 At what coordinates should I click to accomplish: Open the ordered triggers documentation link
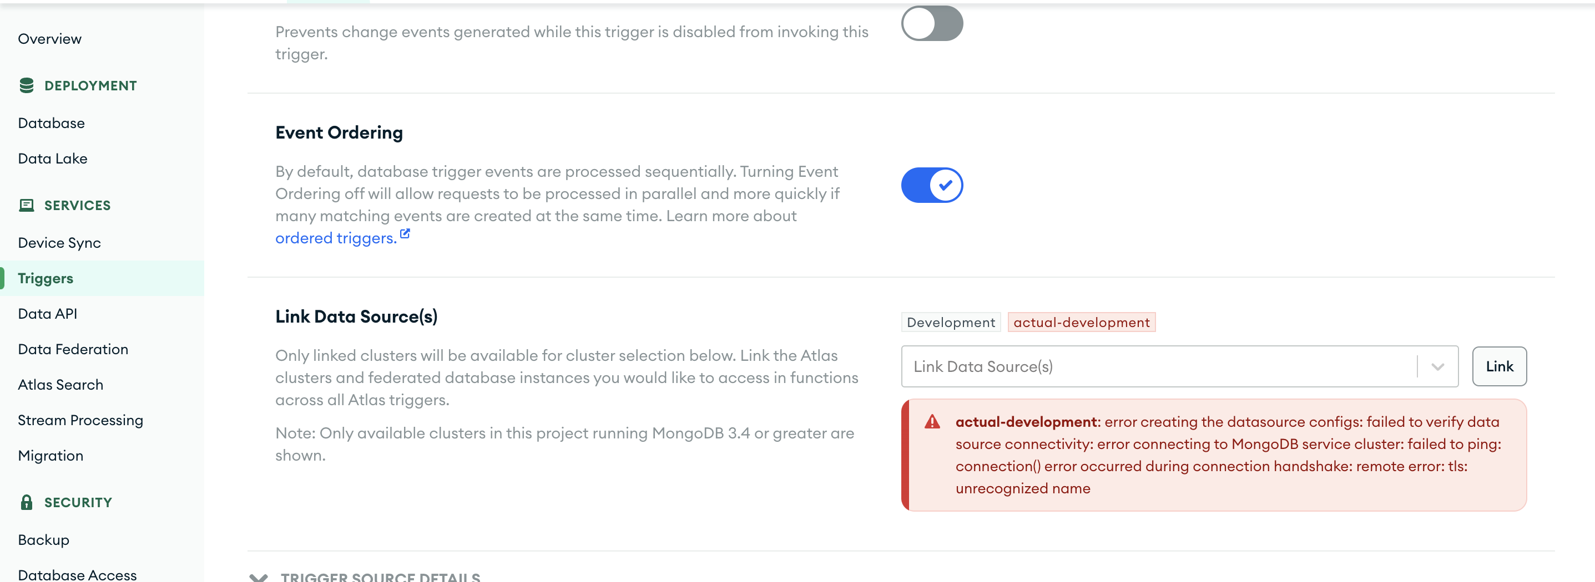[x=336, y=238]
